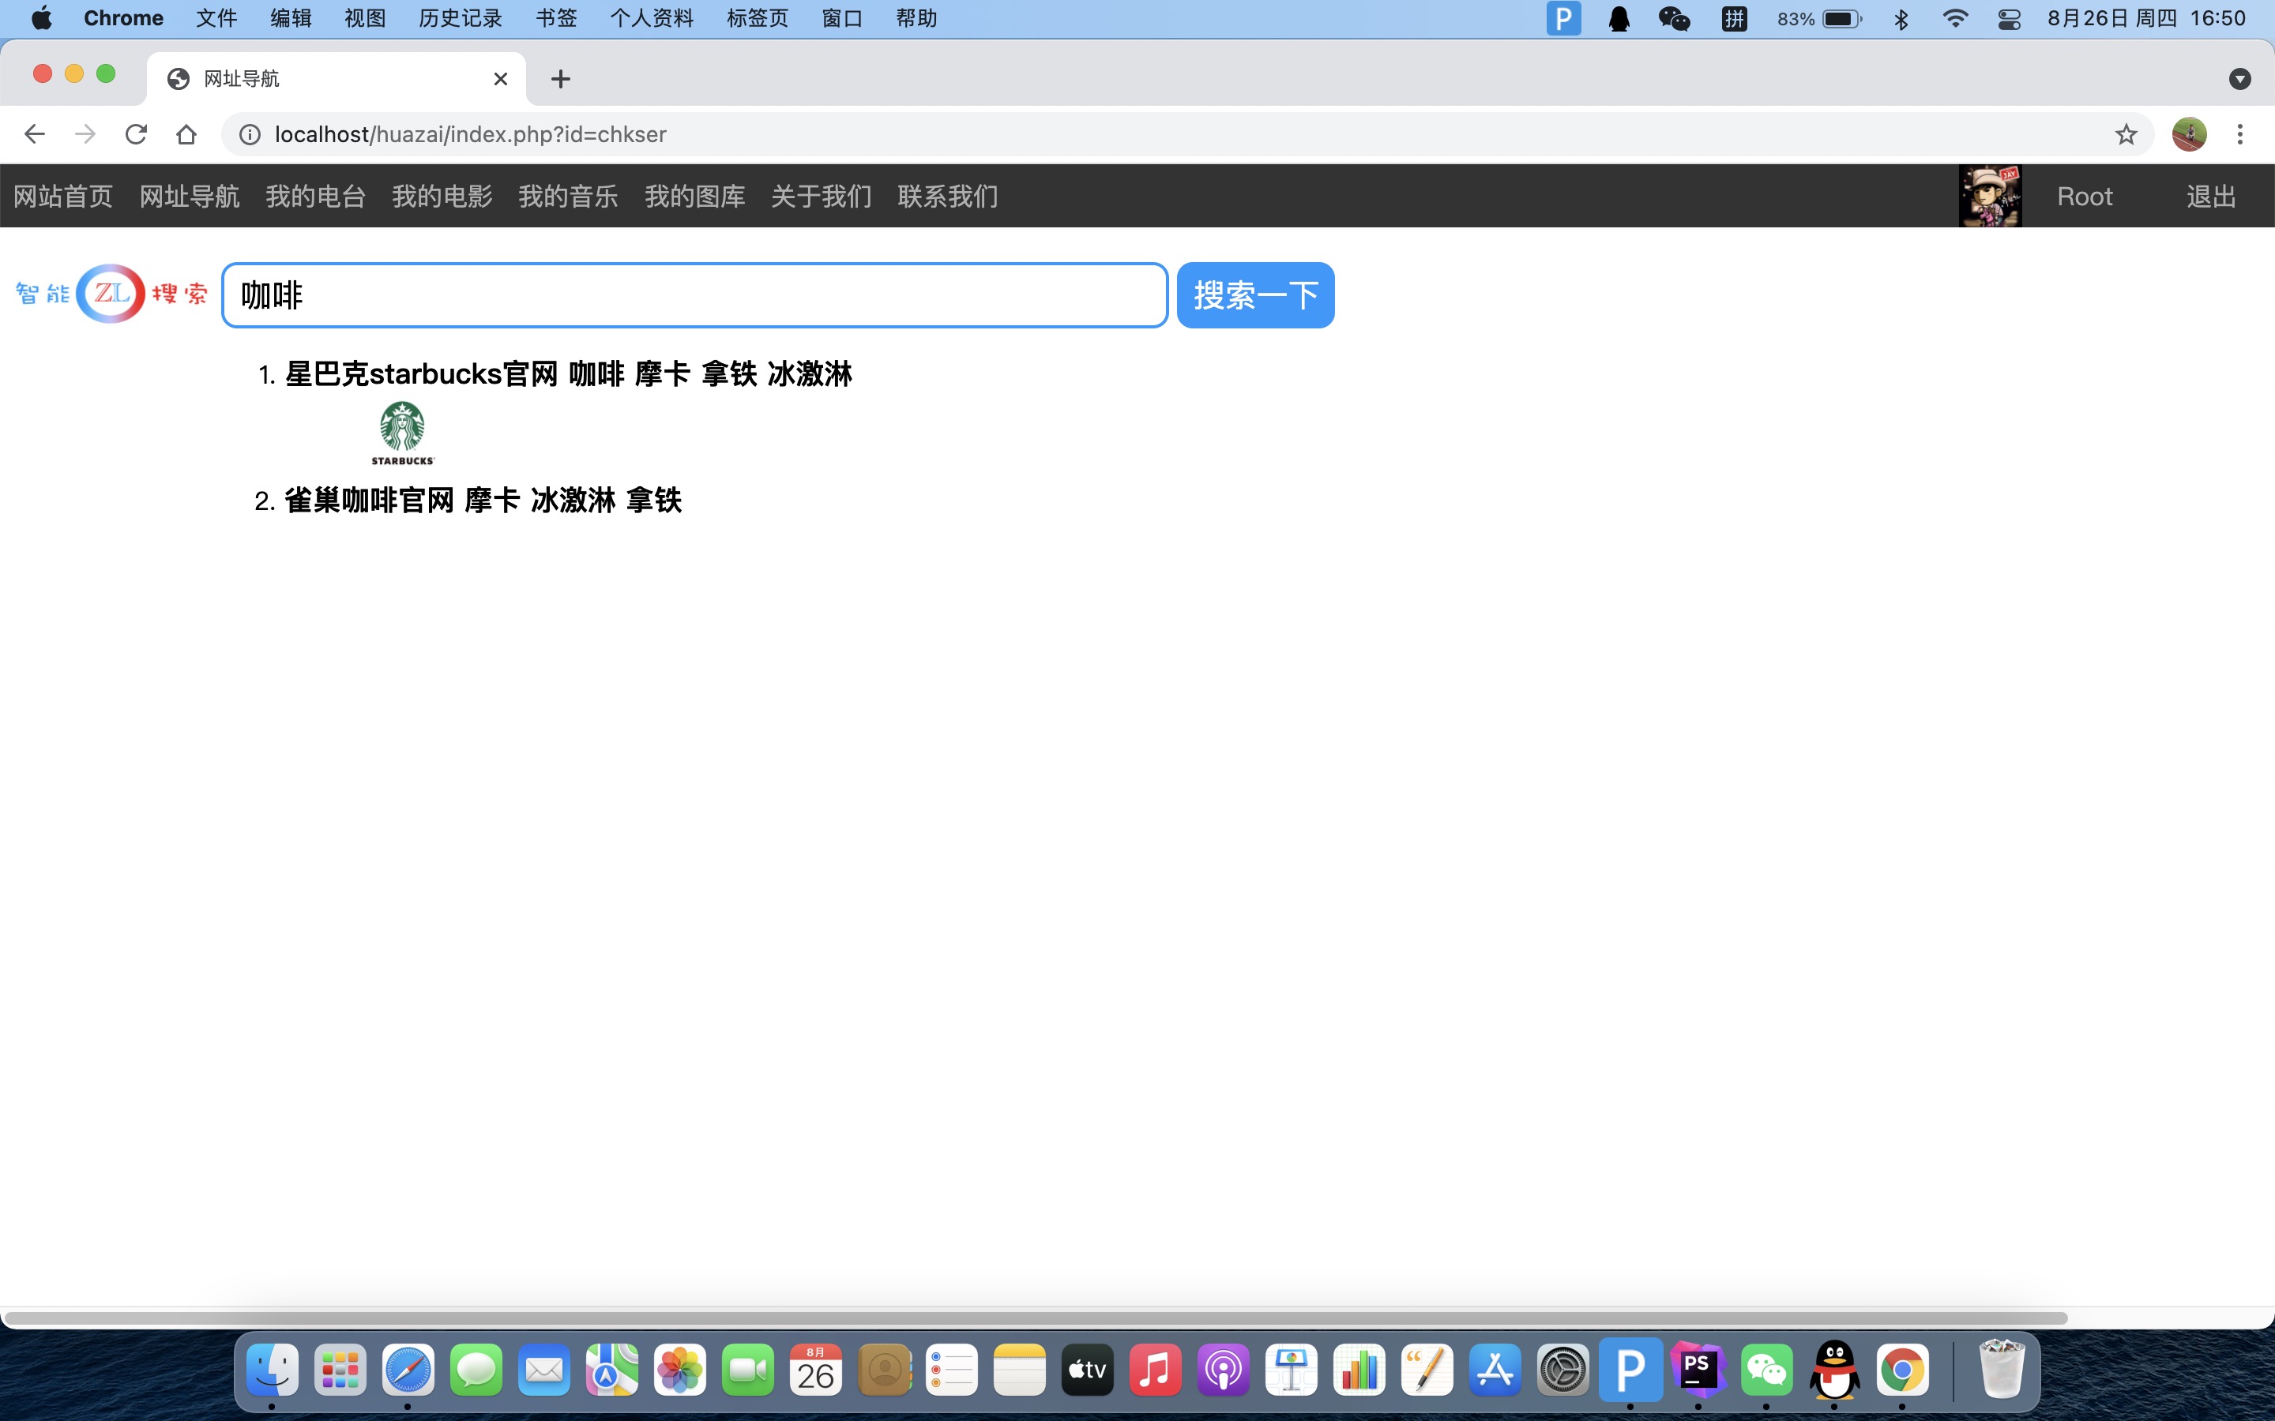
Task: Click the back navigation arrow
Action: coord(34,133)
